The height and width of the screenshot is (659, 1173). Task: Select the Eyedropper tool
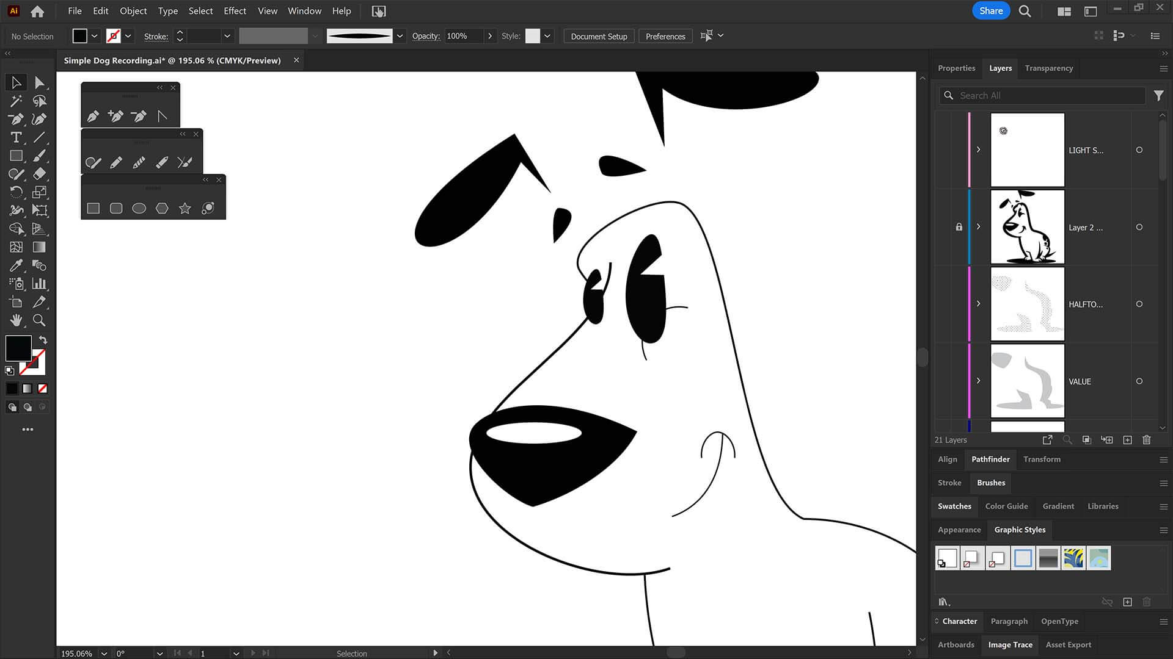(16, 265)
